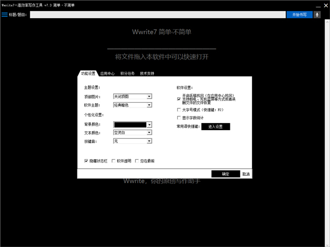Screen dimensions: 330x247
Task: Click the microphone voice input icon
Action: pos(317,15)
